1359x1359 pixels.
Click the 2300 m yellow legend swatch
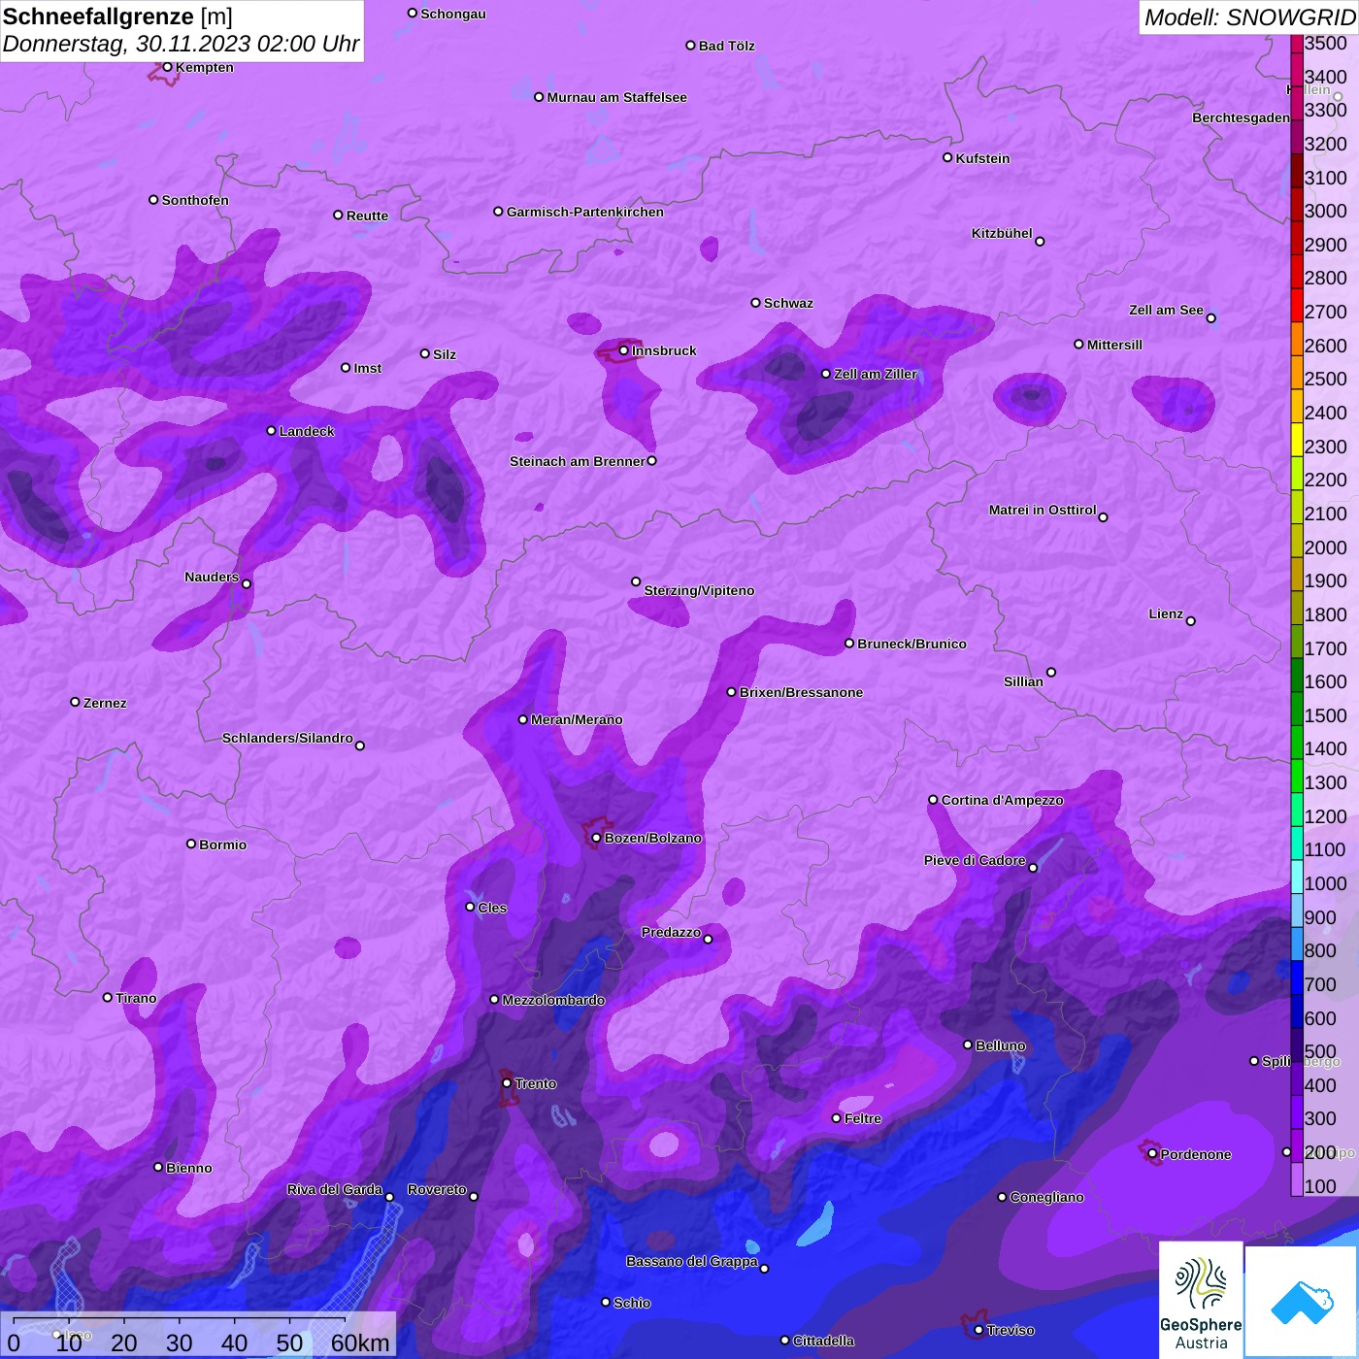(1297, 439)
